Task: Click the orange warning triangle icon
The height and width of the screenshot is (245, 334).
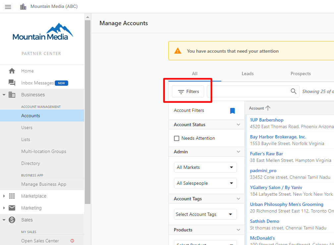Action: (x=178, y=51)
